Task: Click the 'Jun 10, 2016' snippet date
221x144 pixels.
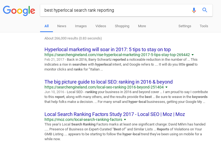Action: tap(54, 92)
